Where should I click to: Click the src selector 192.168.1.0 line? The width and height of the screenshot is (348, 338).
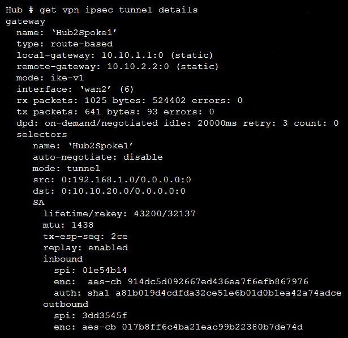111,179
